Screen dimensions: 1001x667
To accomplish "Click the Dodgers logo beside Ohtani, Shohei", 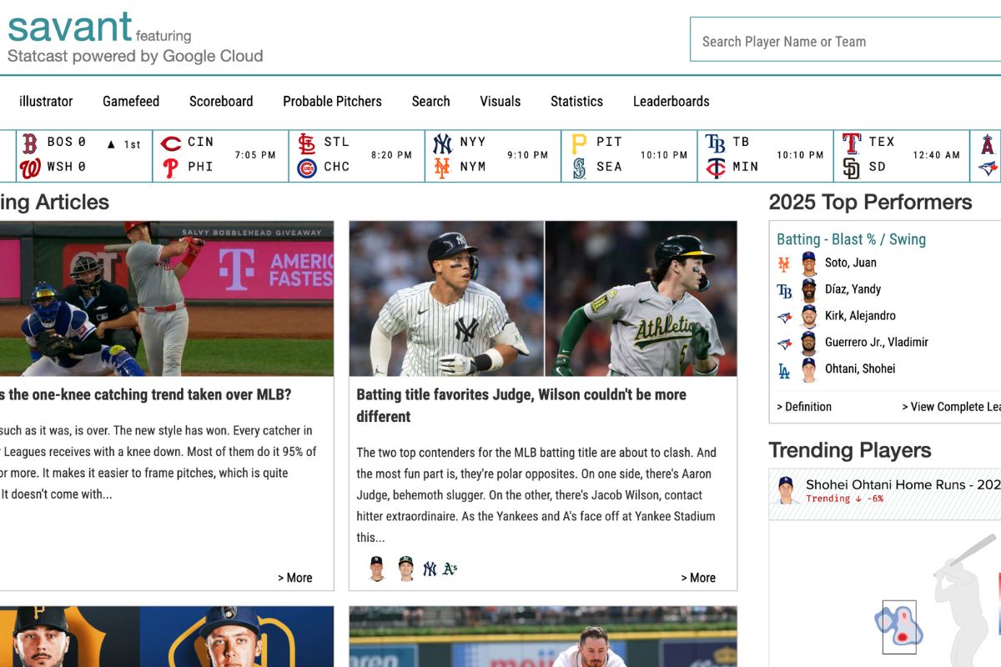I will [784, 369].
